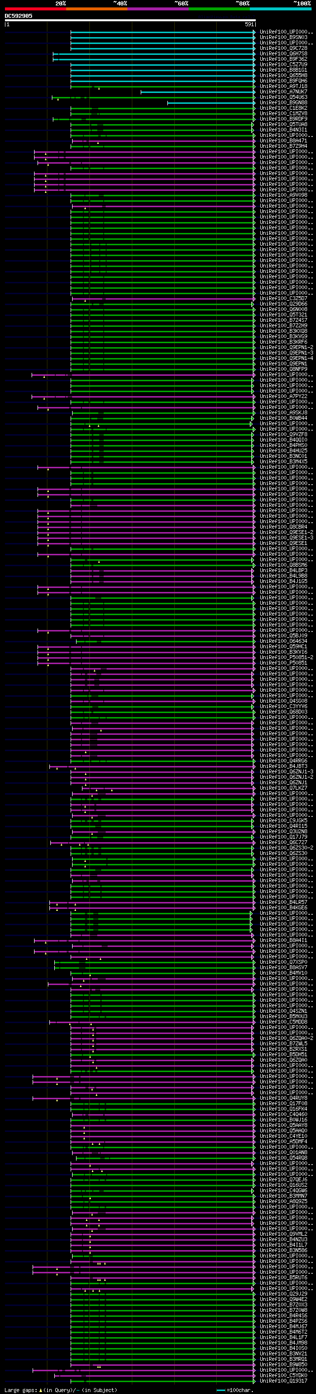Choose label UniRef100_B7Z9M4
316x1394 pixels.
pos(283,147)
